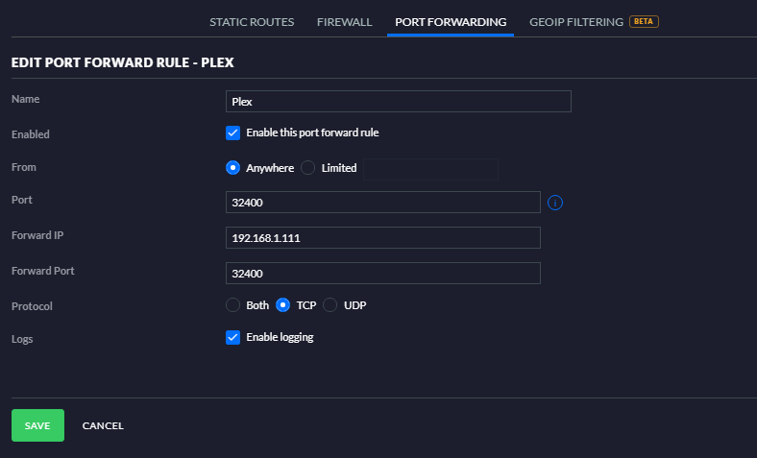Image resolution: width=757 pixels, height=458 pixels.
Task: Click the Port field with 32400
Action: [383, 203]
